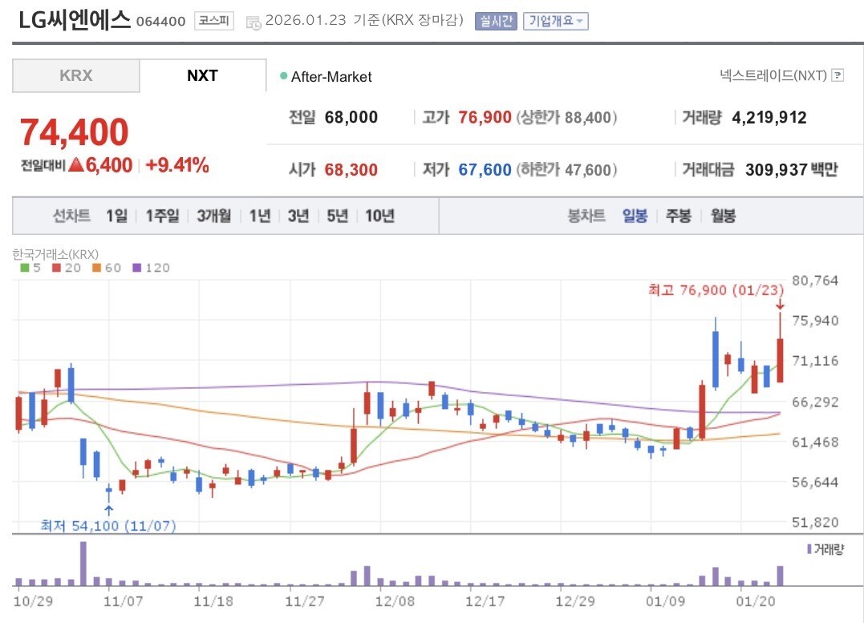Screen dimensions: 864x623
Task: Click the LG씨엔에스 stock name heading
Action: click(75, 20)
